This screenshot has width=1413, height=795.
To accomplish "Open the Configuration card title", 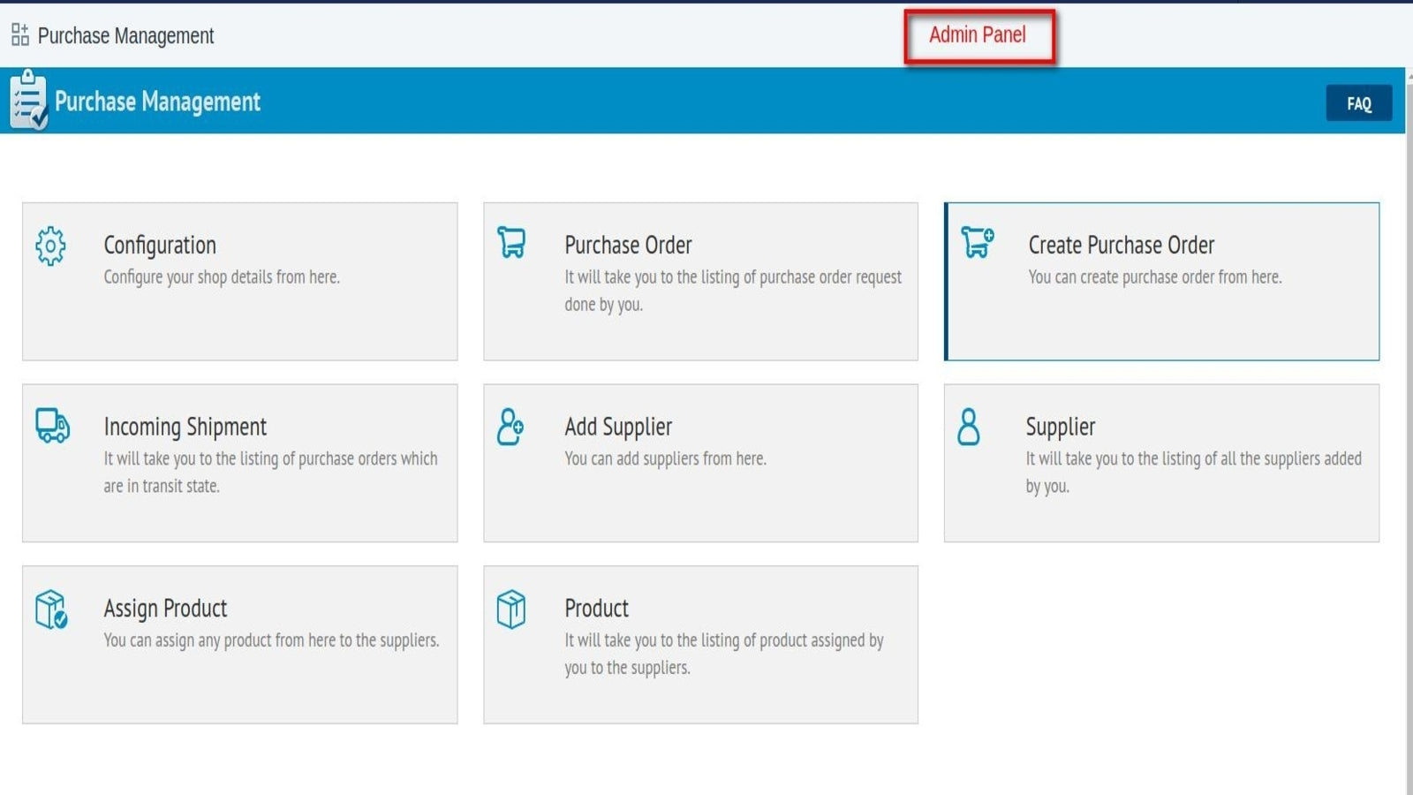I will click(160, 246).
